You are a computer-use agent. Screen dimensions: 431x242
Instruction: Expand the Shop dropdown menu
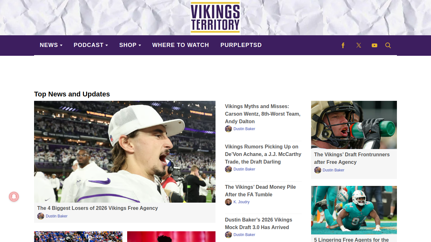[130, 45]
